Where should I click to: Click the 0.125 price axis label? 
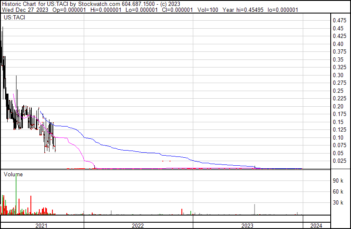340,130
